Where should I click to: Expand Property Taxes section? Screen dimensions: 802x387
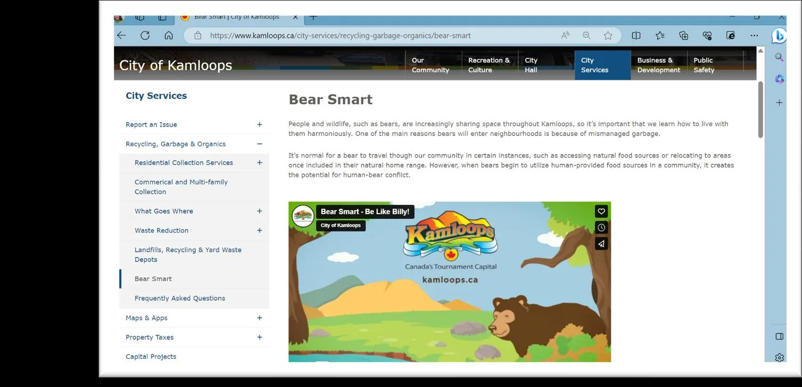(259, 337)
